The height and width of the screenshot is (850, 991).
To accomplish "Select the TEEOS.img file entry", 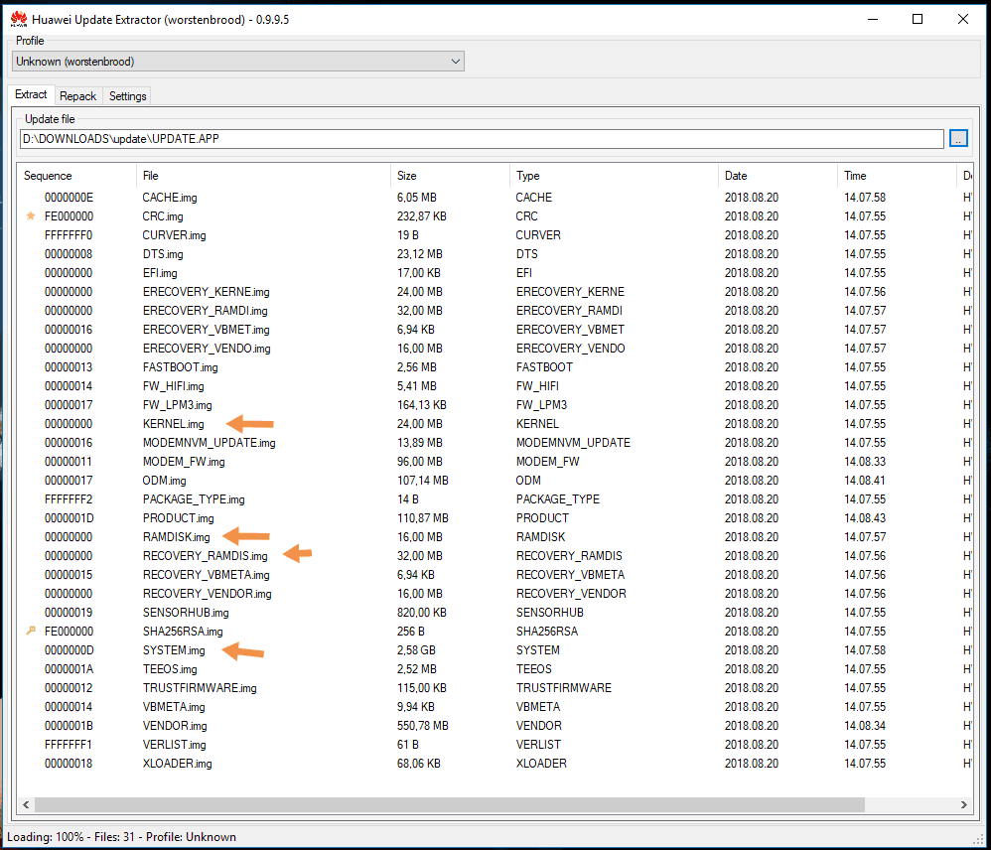I will [170, 669].
